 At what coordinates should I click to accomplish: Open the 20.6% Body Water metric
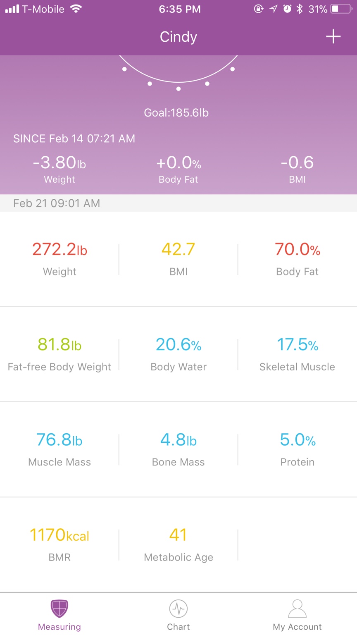tap(178, 354)
